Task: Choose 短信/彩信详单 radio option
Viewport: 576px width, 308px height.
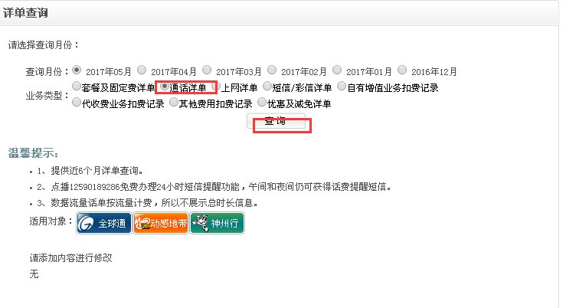Action: 267,86
